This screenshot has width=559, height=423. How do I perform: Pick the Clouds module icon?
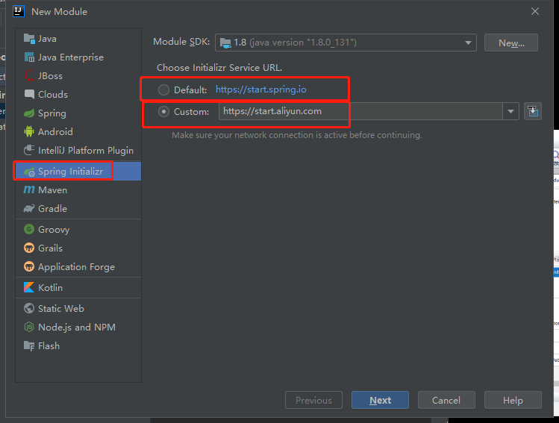point(29,94)
